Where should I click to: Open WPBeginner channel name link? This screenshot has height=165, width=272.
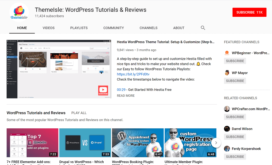251,53
